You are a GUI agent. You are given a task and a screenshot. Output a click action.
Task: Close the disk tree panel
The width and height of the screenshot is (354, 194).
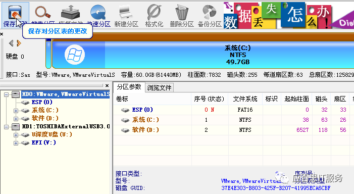(x=107, y=85)
